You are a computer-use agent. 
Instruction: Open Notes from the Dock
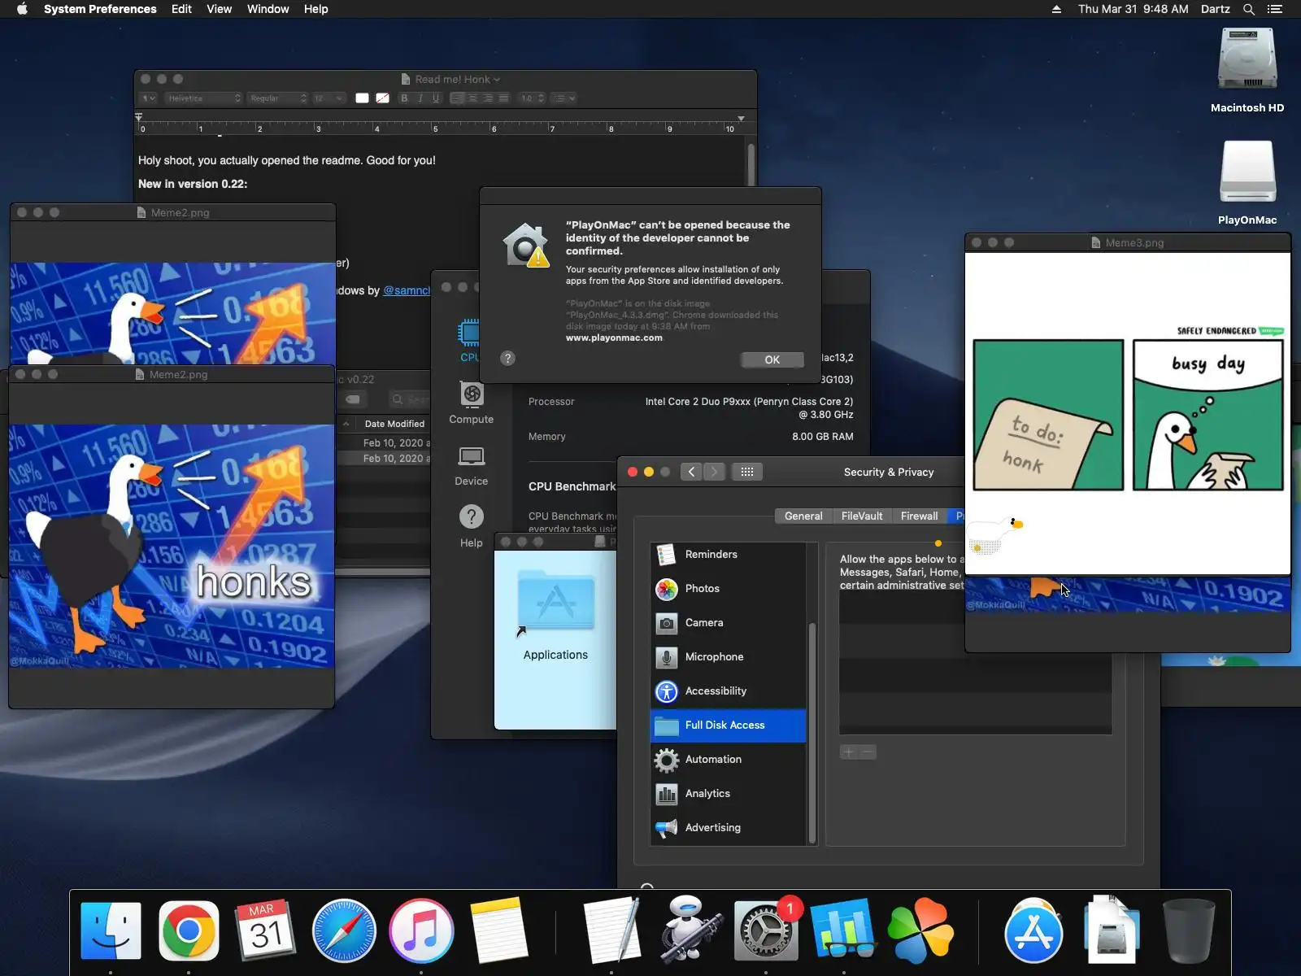pyautogui.click(x=498, y=930)
